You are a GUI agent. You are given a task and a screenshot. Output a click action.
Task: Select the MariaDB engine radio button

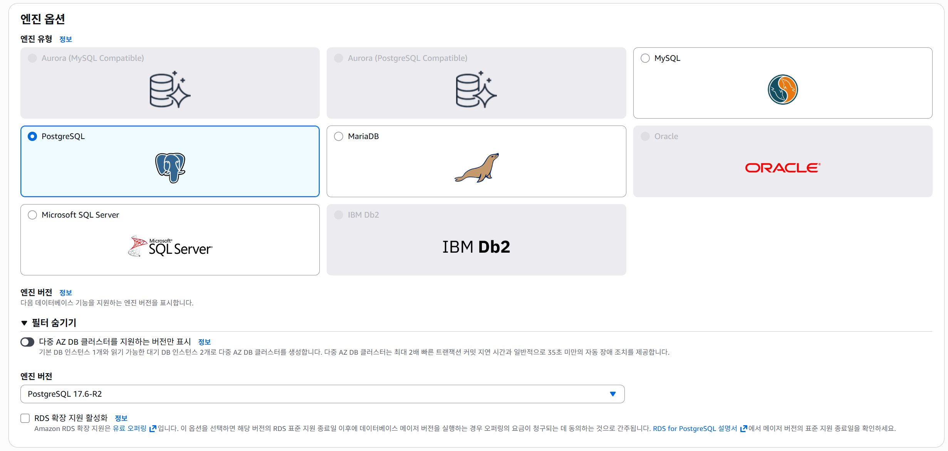[339, 136]
